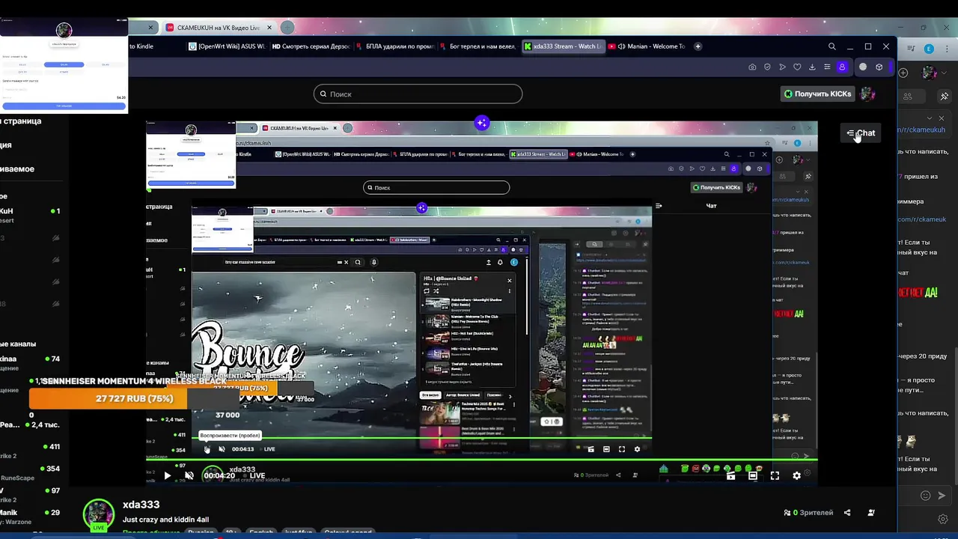Click the add-user icon beside the share icon

pyautogui.click(x=871, y=513)
